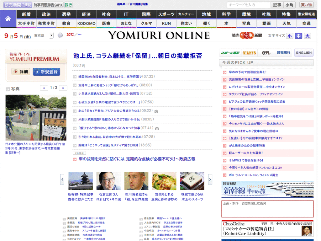Slide the thumbnail carousel left
Screen dimensions: 321x241
pyautogui.click(x=62, y=179)
